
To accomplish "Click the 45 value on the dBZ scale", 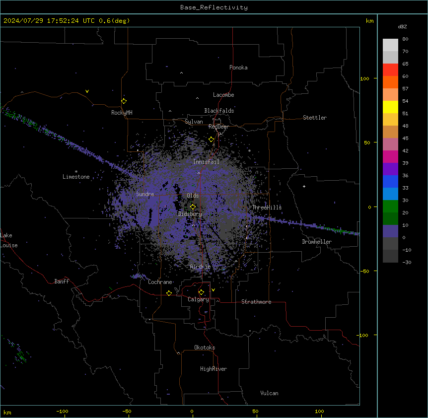I will (x=405, y=138).
